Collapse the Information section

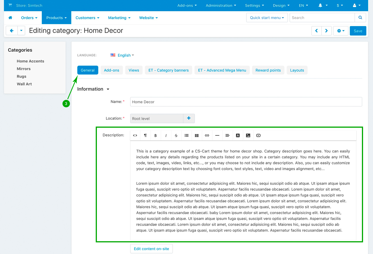(x=93, y=89)
